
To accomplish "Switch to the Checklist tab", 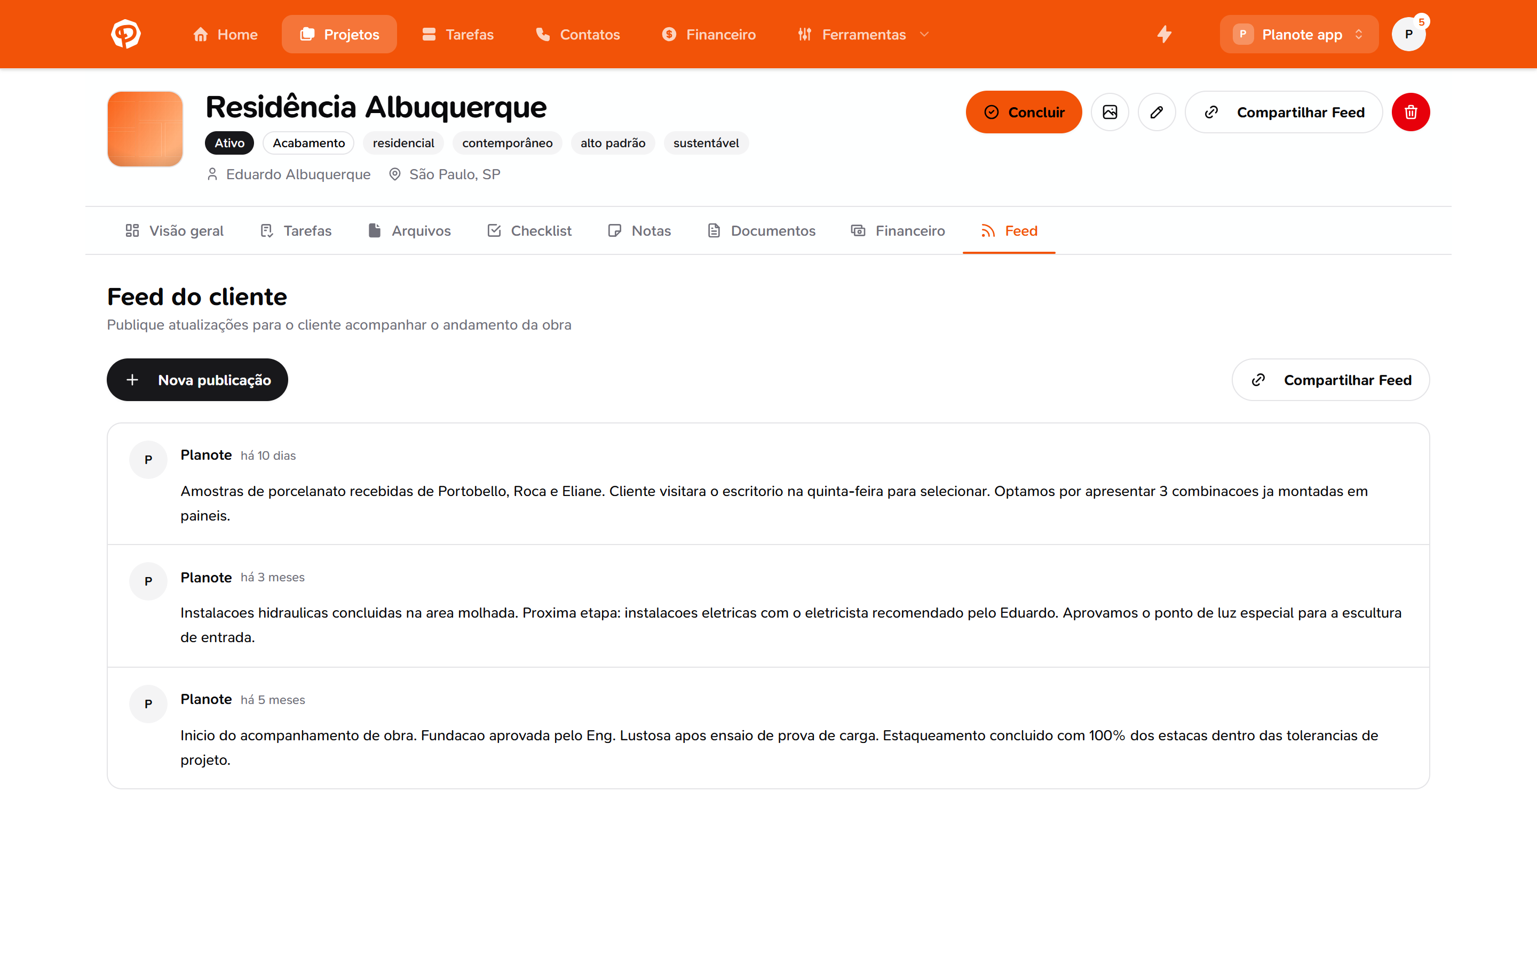I will click(x=530, y=230).
